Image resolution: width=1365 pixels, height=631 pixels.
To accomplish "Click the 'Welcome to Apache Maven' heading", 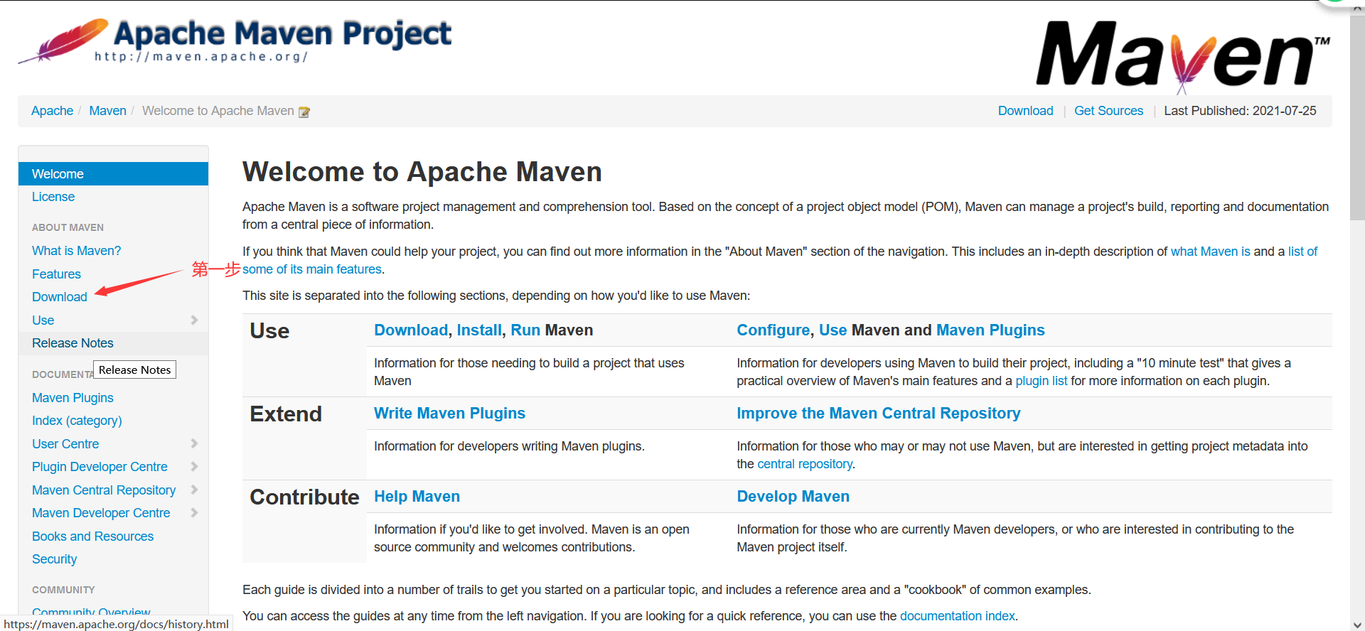I will (422, 172).
